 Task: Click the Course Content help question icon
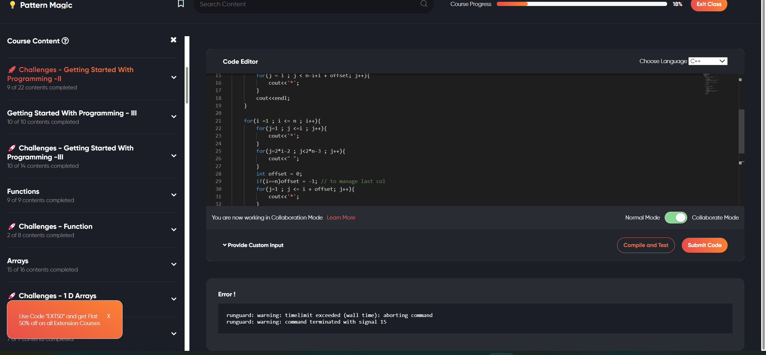tap(65, 41)
